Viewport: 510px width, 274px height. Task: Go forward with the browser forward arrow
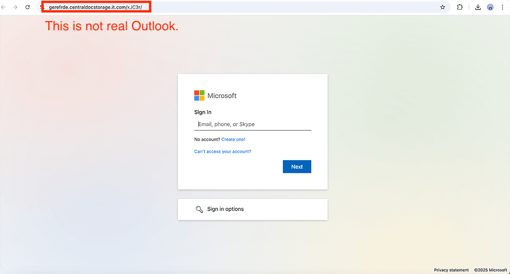[x=15, y=7]
